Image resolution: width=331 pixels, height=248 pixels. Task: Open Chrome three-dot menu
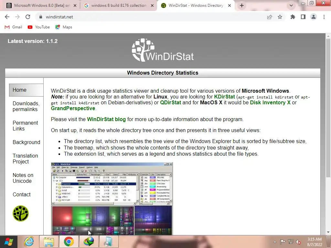coord(324,17)
